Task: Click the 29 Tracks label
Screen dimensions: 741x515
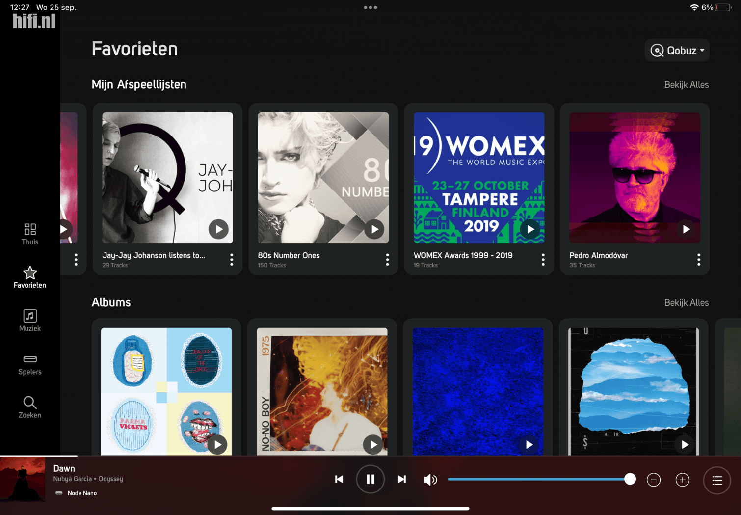Action: [115, 265]
